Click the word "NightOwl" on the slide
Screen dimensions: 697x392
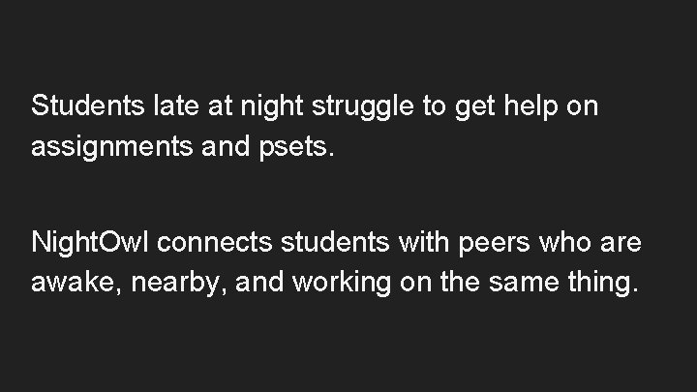[x=89, y=244]
